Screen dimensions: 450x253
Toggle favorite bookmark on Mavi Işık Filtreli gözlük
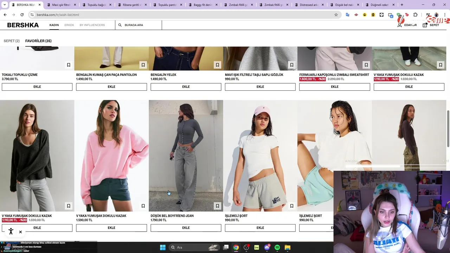click(291, 65)
